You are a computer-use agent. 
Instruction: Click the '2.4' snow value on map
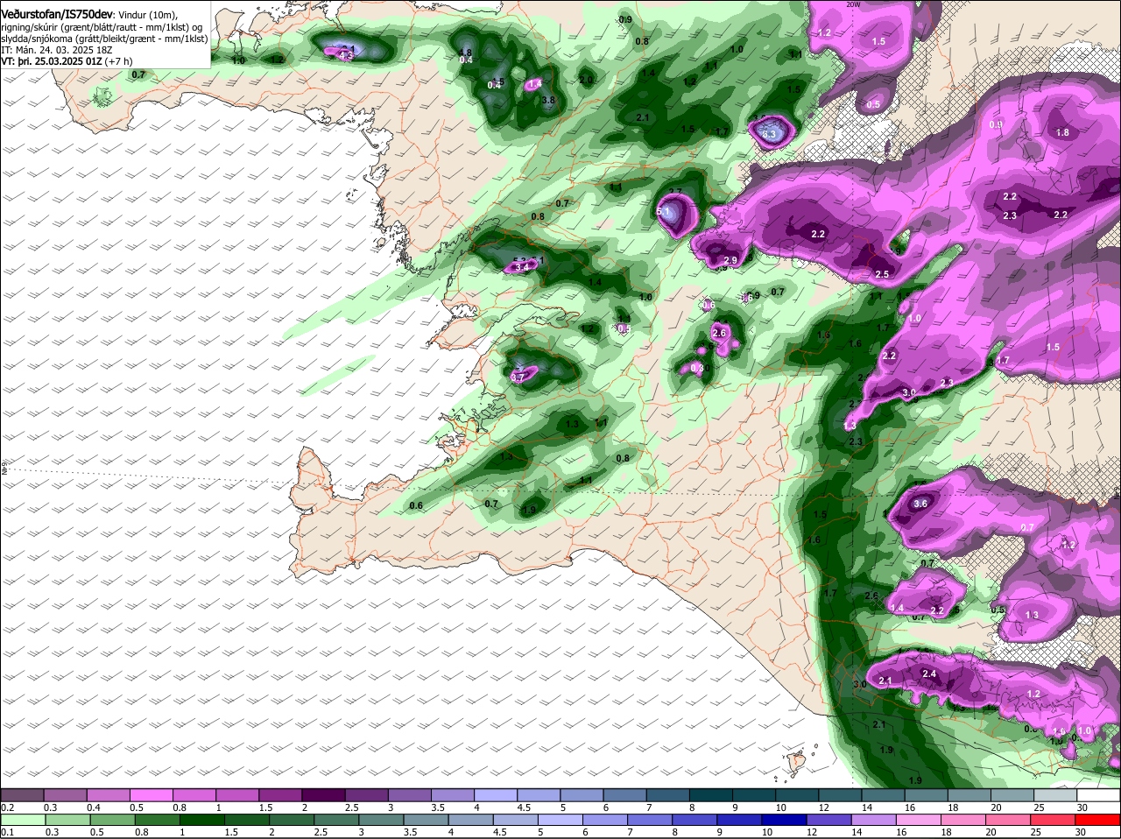click(x=929, y=674)
